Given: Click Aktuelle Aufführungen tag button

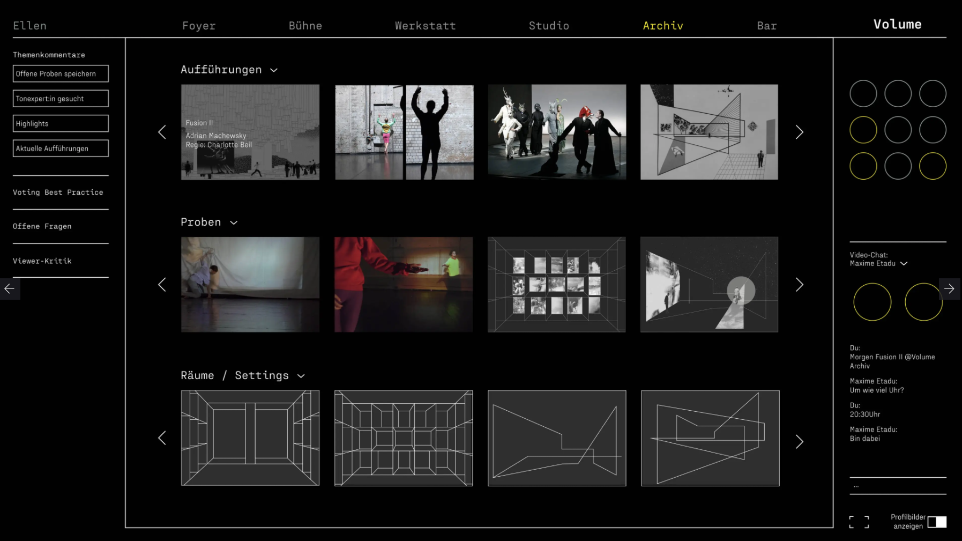Looking at the screenshot, I should (61, 149).
